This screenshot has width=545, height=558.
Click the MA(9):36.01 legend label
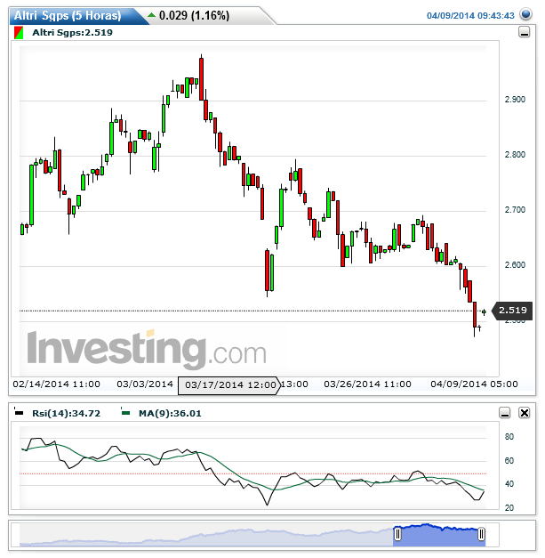tap(170, 413)
